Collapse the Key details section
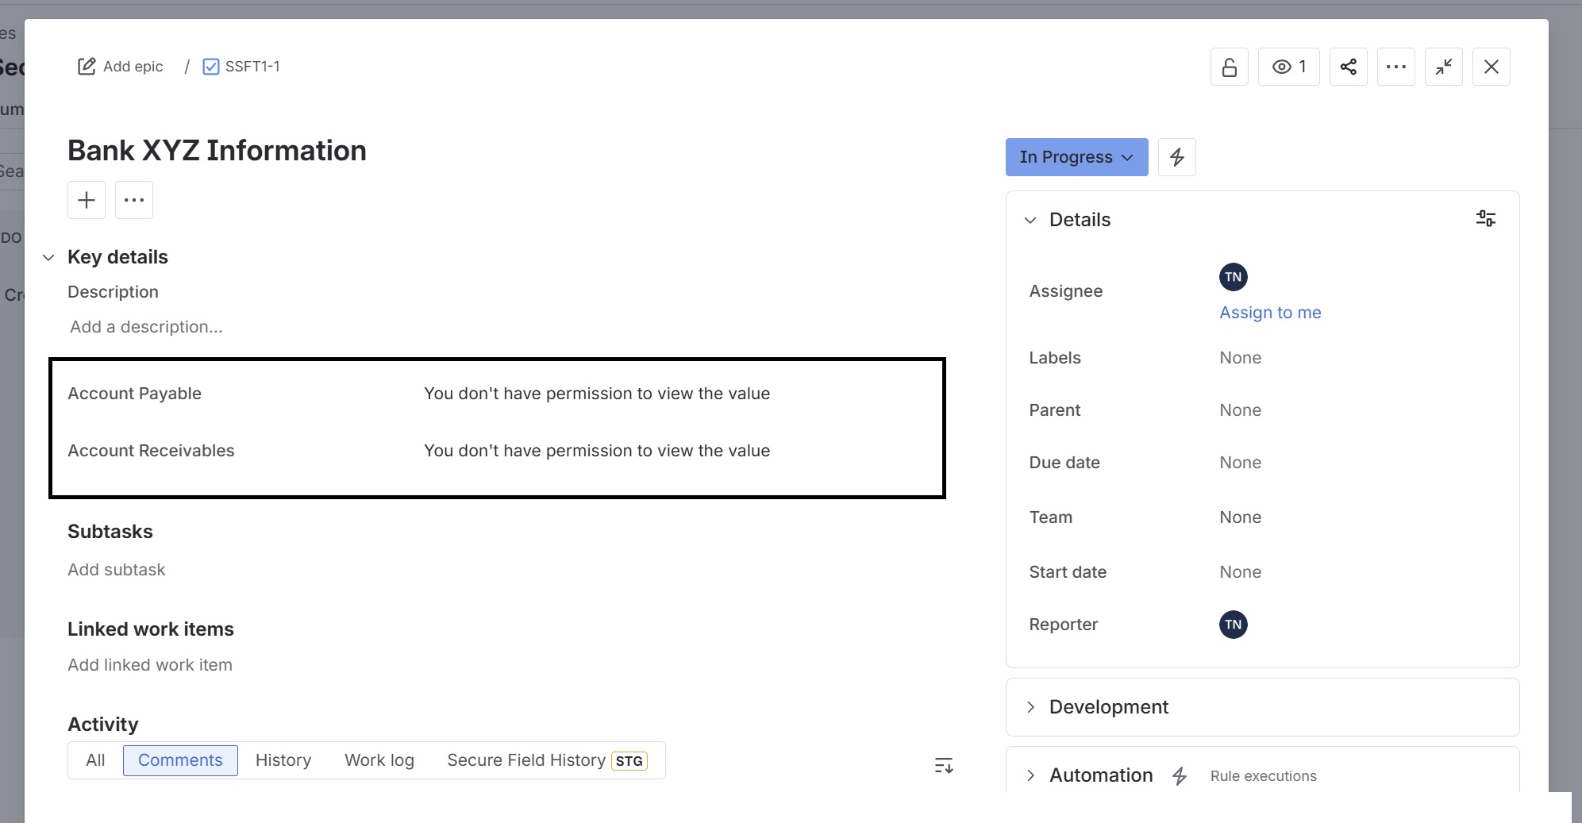This screenshot has width=1582, height=823. pyautogui.click(x=48, y=257)
